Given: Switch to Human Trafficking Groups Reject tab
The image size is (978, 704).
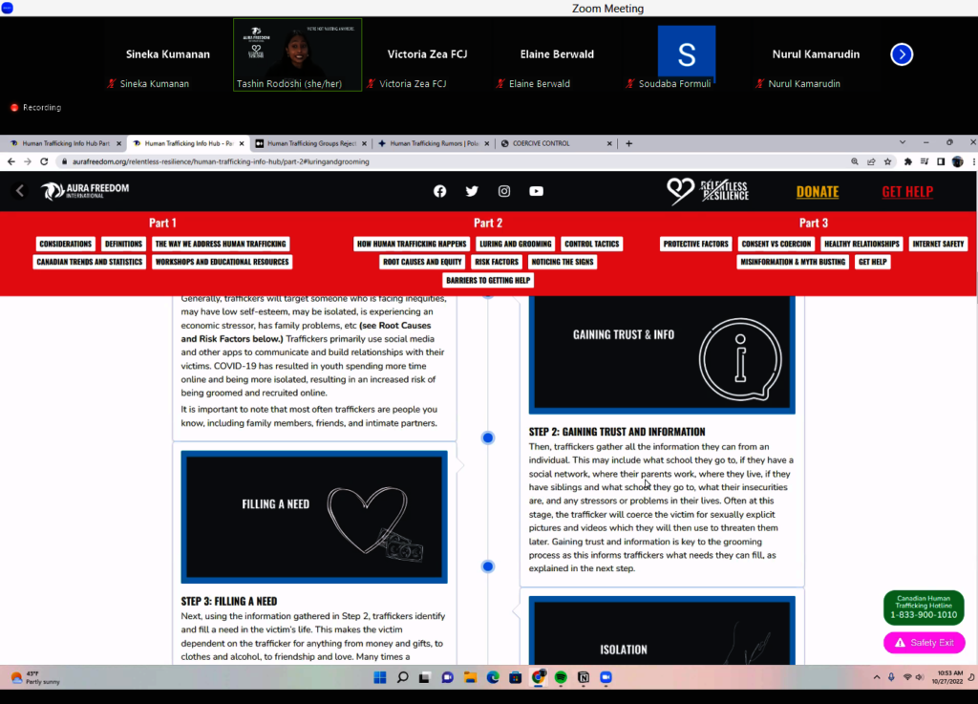Looking at the screenshot, I should pyautogui.click(x=310, y=143).
